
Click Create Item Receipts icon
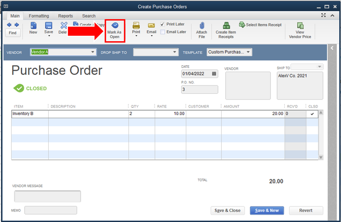pos(226,26)
